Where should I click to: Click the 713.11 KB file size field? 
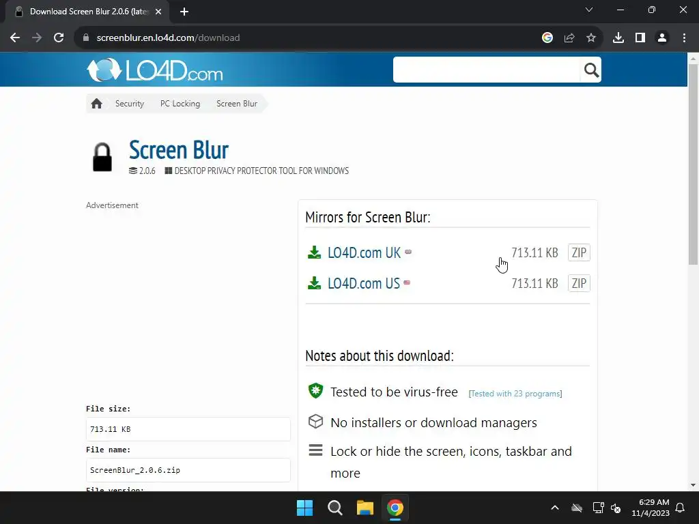click(188, 429)
